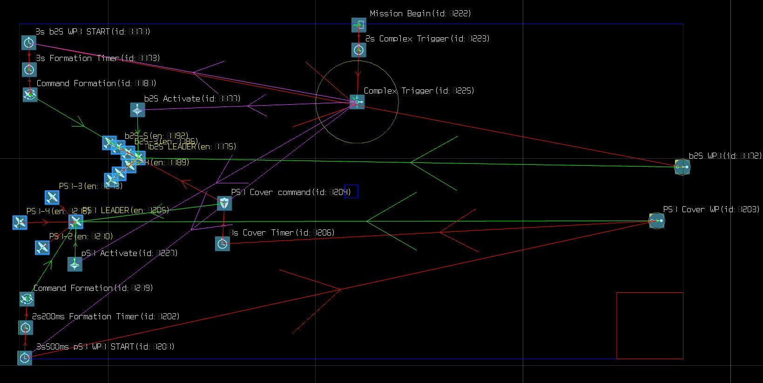
Task: Click the top Command Formation icon below 3s Formation Timer
Action: pos(30,94)
